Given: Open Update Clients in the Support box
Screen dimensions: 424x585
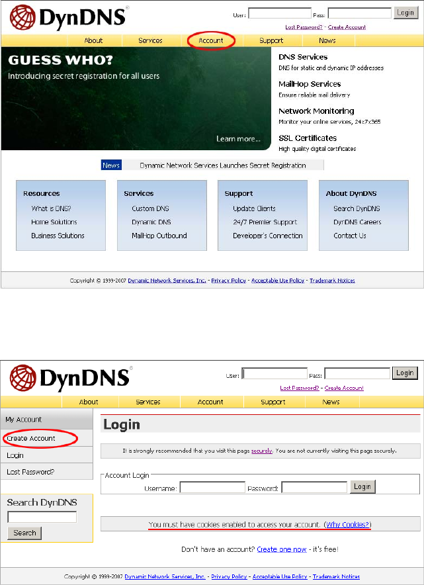Looking at the screenshot, I should (254, 208).
